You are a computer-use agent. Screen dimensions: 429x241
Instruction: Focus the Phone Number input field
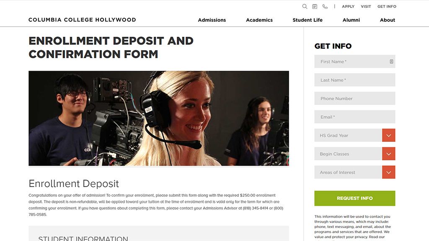click(x=354, y=98)
